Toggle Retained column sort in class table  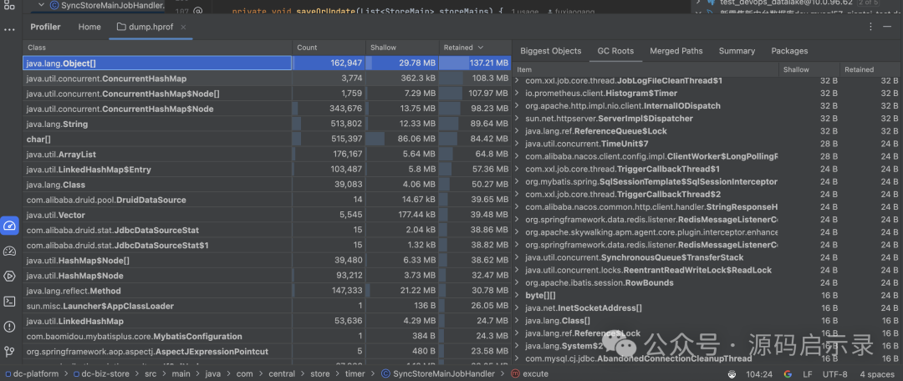(x=475, y=48)
